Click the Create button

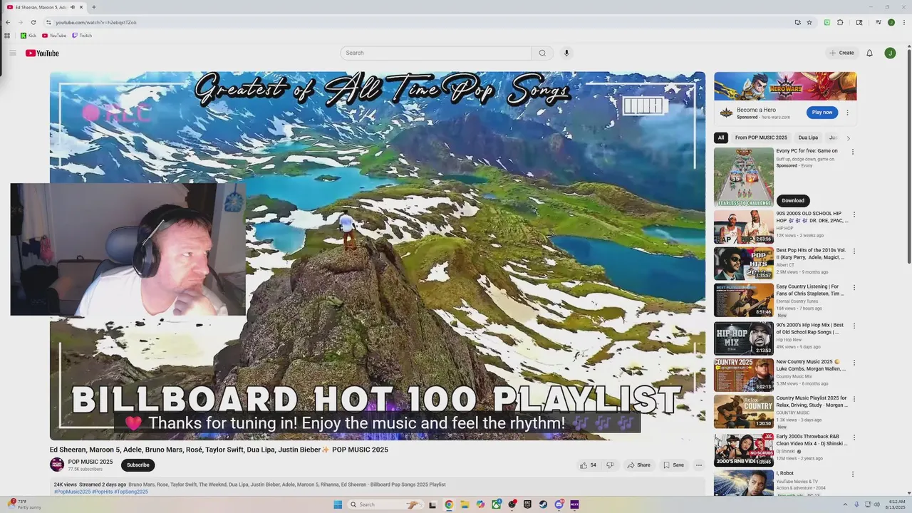841,53
